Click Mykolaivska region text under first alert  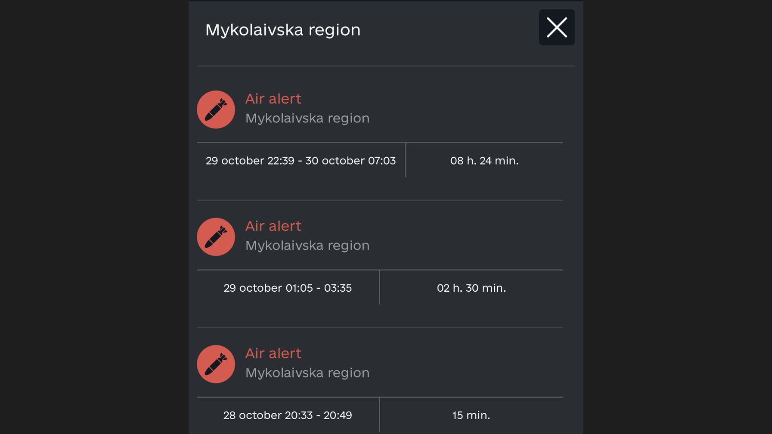[307, 118]
